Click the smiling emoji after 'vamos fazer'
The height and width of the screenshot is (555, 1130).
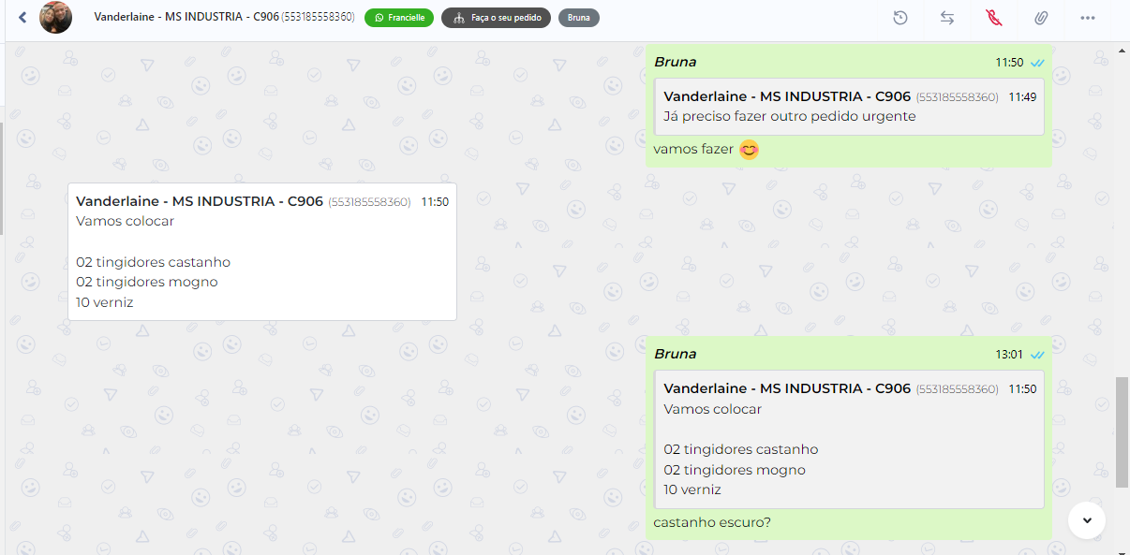pos(749,149)
